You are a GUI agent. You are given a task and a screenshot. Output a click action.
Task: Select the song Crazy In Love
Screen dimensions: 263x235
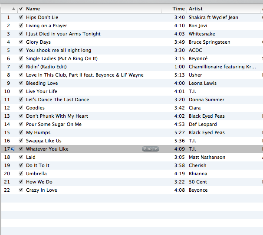pos(42,190)
